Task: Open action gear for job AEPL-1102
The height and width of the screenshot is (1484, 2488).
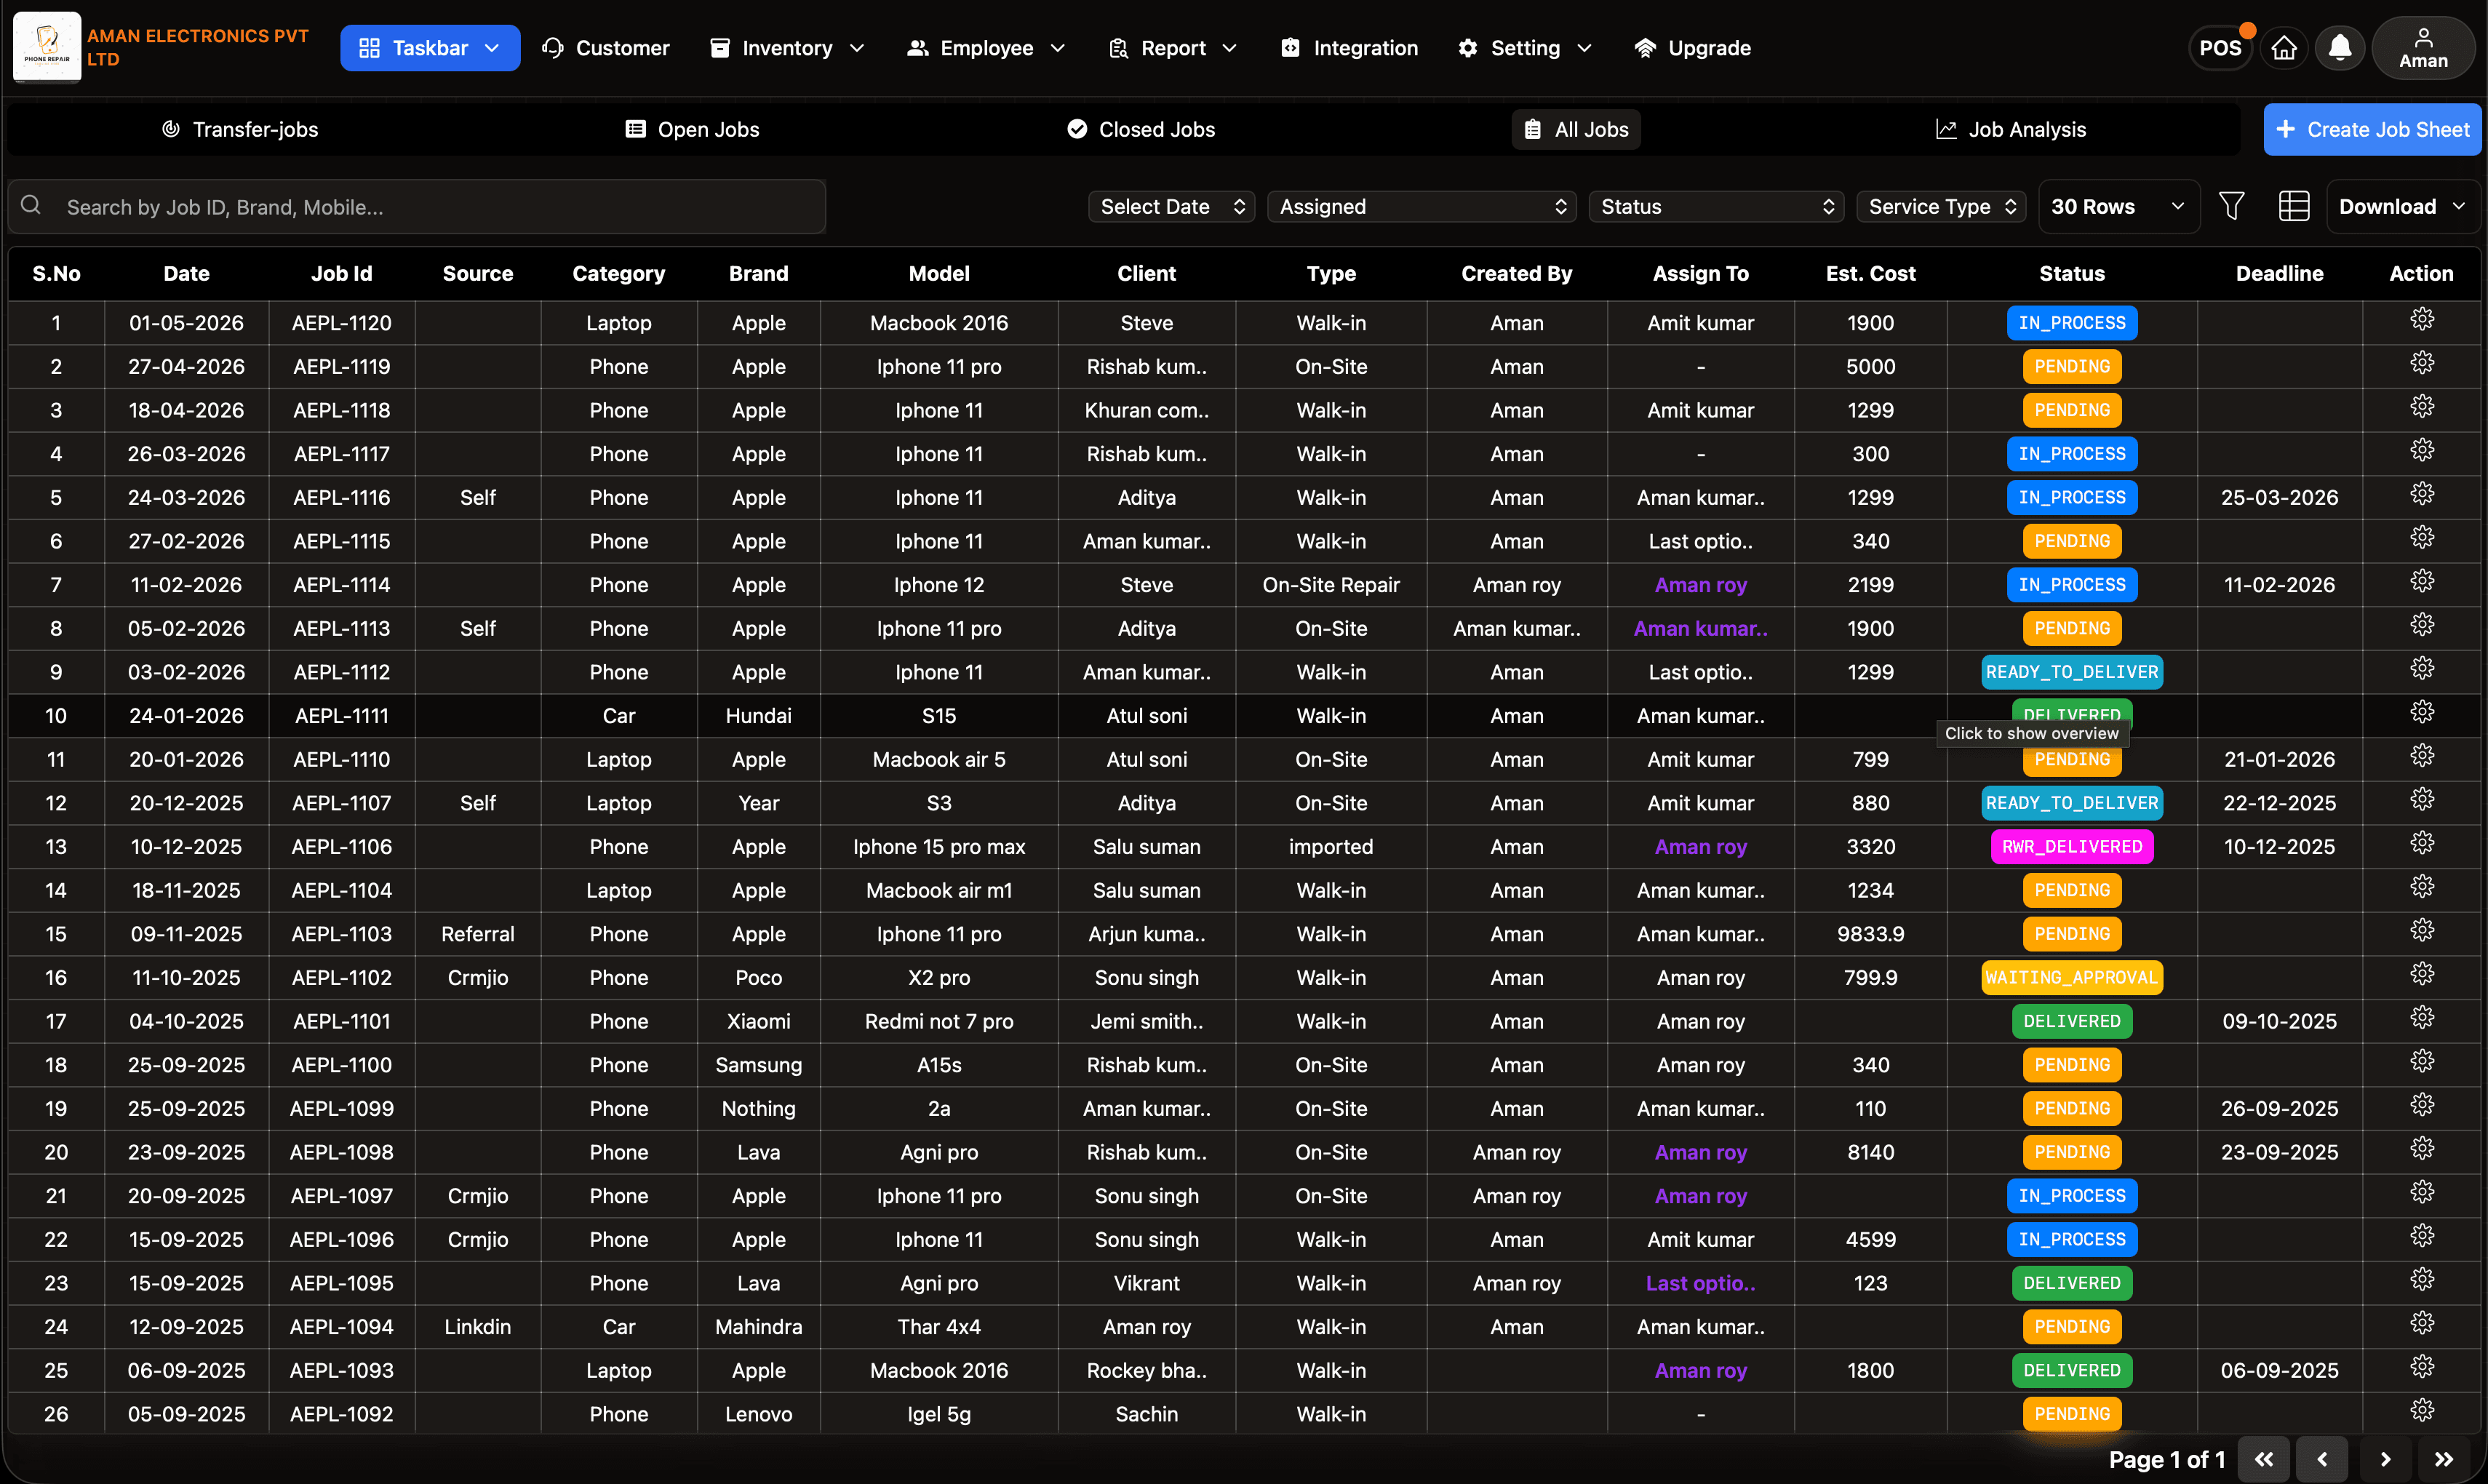Action: point(2421,974)
